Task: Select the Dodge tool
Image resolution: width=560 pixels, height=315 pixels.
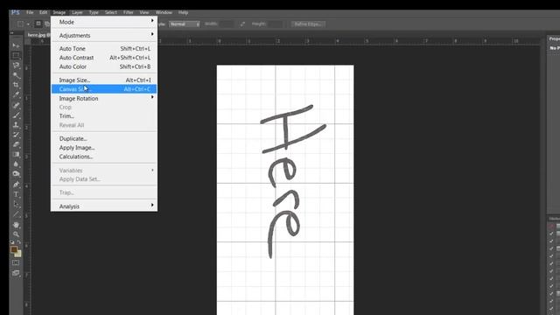Action: pyautogui.click(x=16, y=174)
